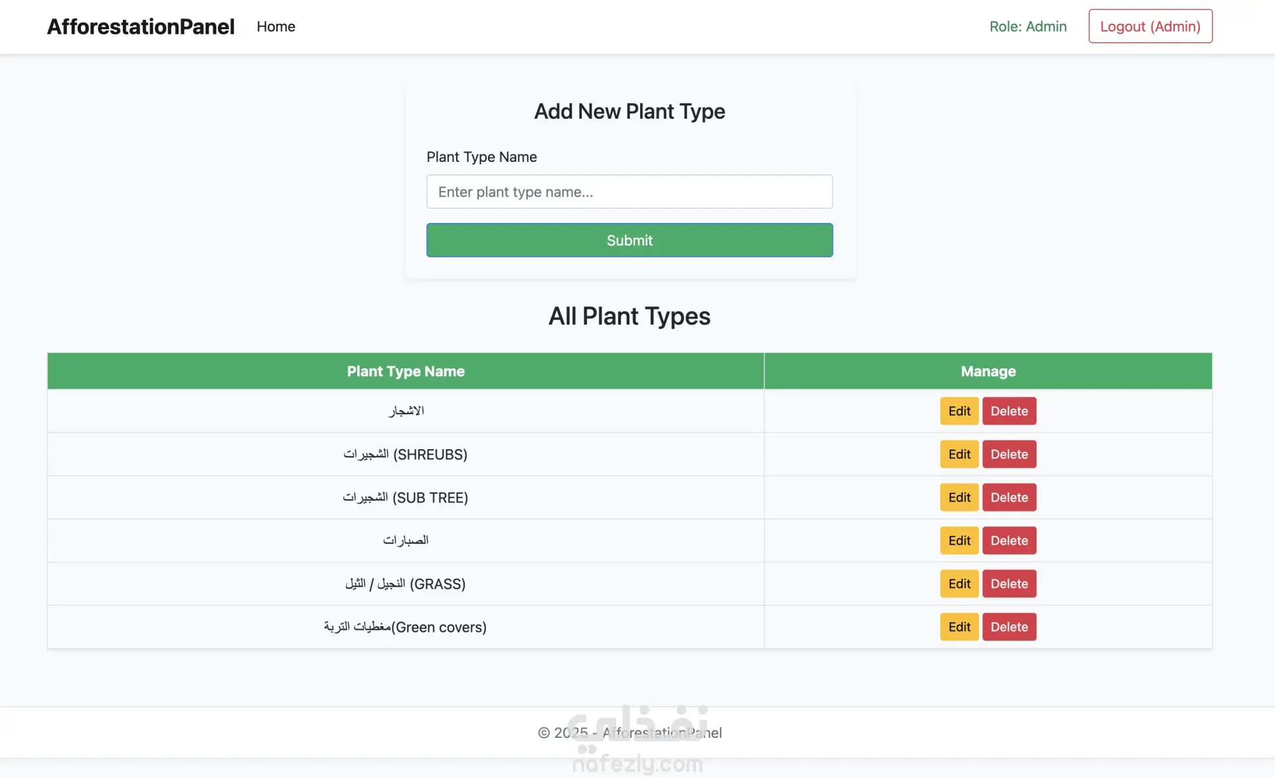
Task: Click the Logout (Admin) button
Action: click(x=1150, y=27)
